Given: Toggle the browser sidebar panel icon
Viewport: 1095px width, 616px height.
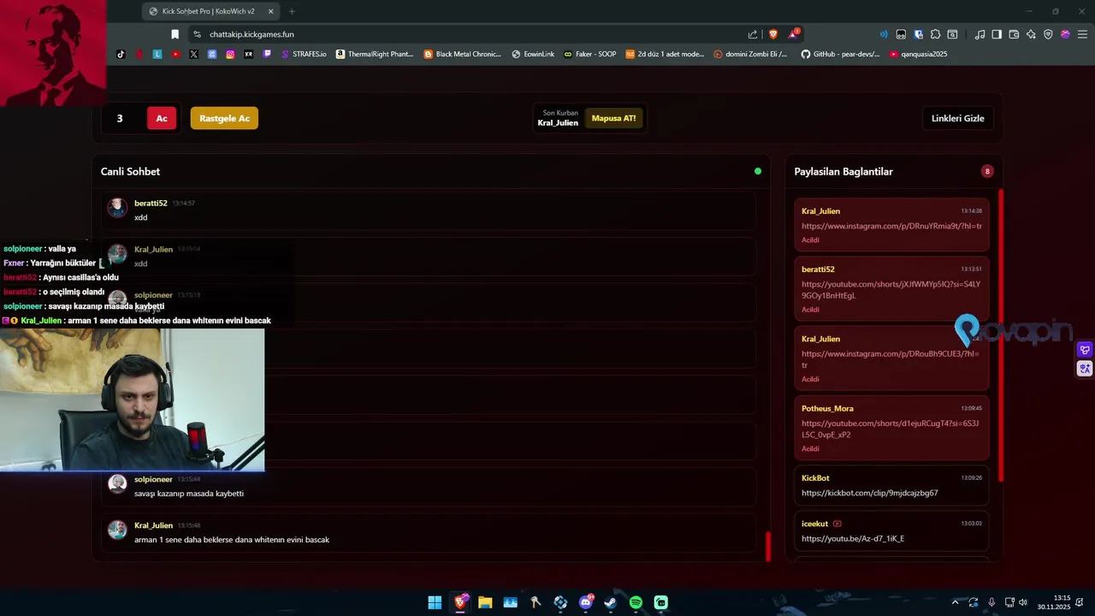Looking at the screenshot, I should (997, 34).
